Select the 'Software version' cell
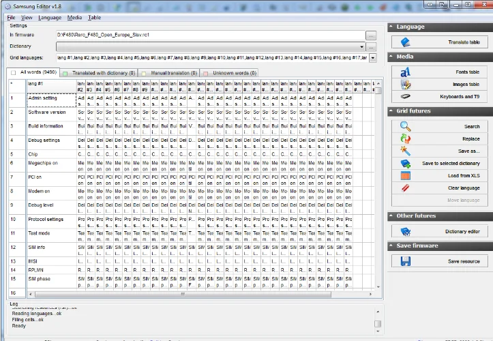 pyautogui.click(x=52, y=115)
